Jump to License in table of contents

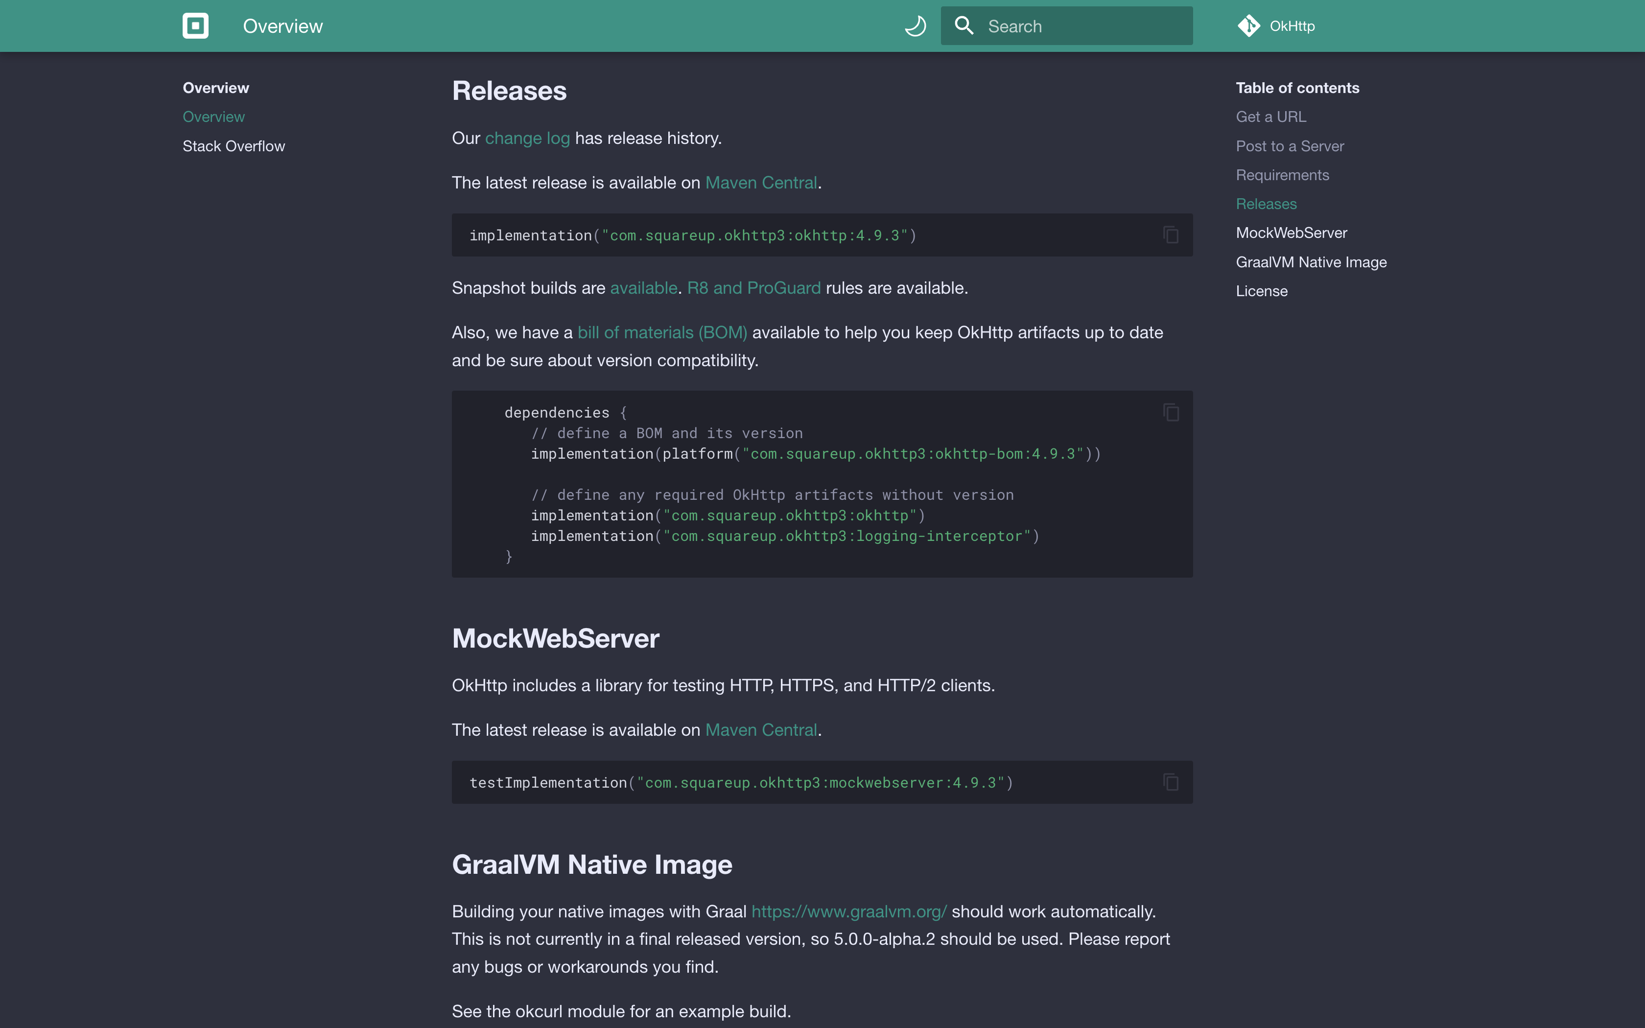click(x=1261, y=291)
